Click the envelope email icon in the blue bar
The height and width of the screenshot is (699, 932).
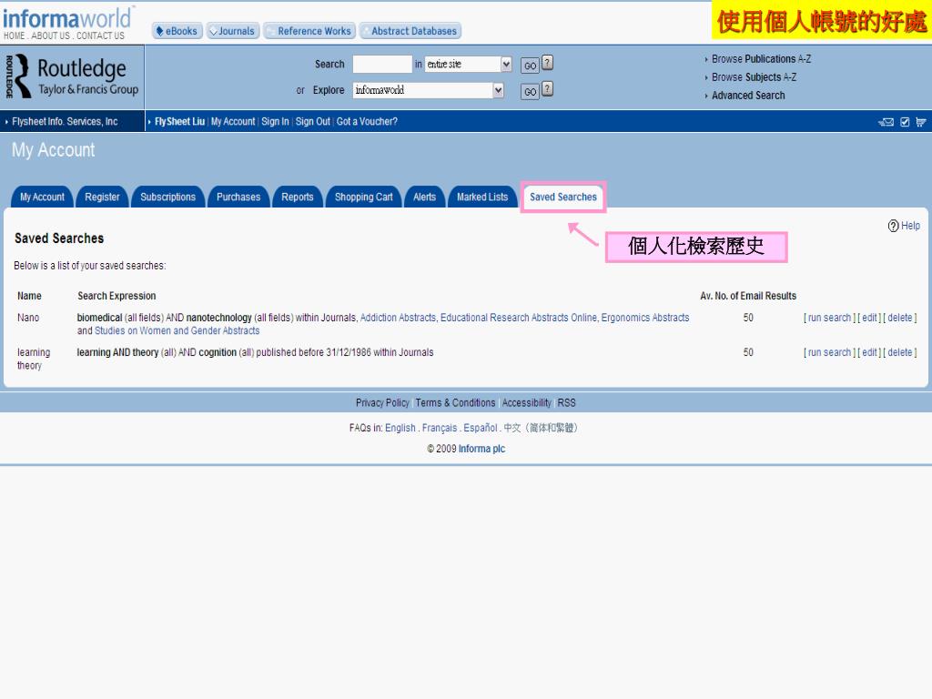click(x=886, y=122)
